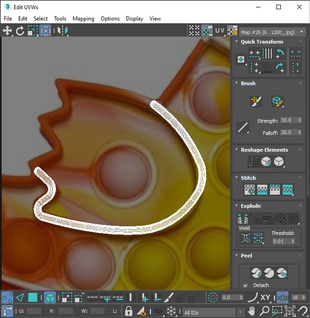Collapse the Quick Transform rollout

[236, 41]
